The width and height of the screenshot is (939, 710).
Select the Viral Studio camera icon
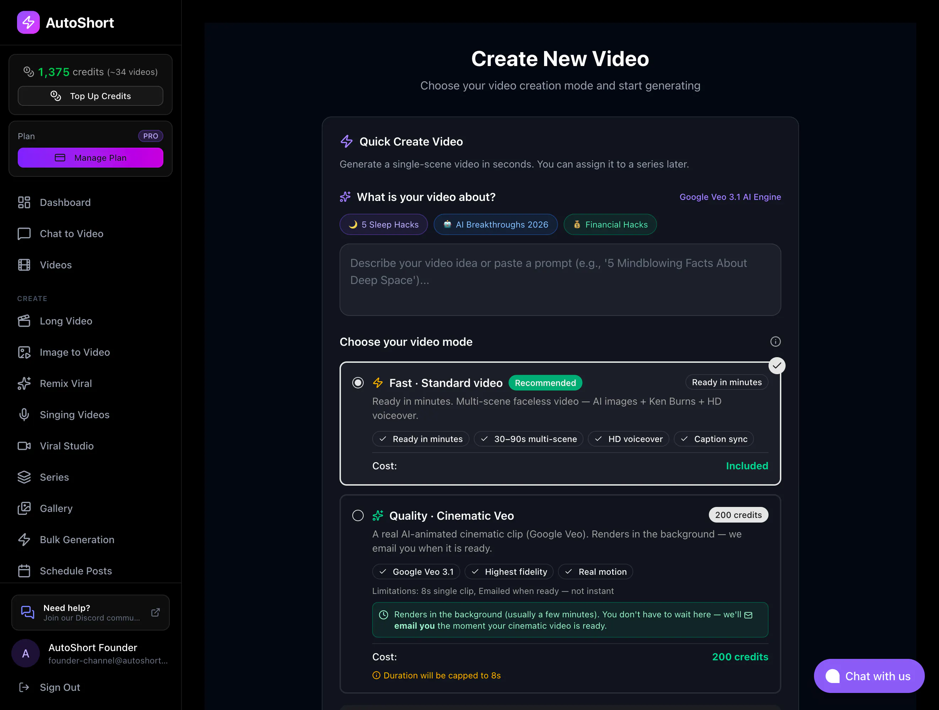pyautogui.click(x=24, y=446)
